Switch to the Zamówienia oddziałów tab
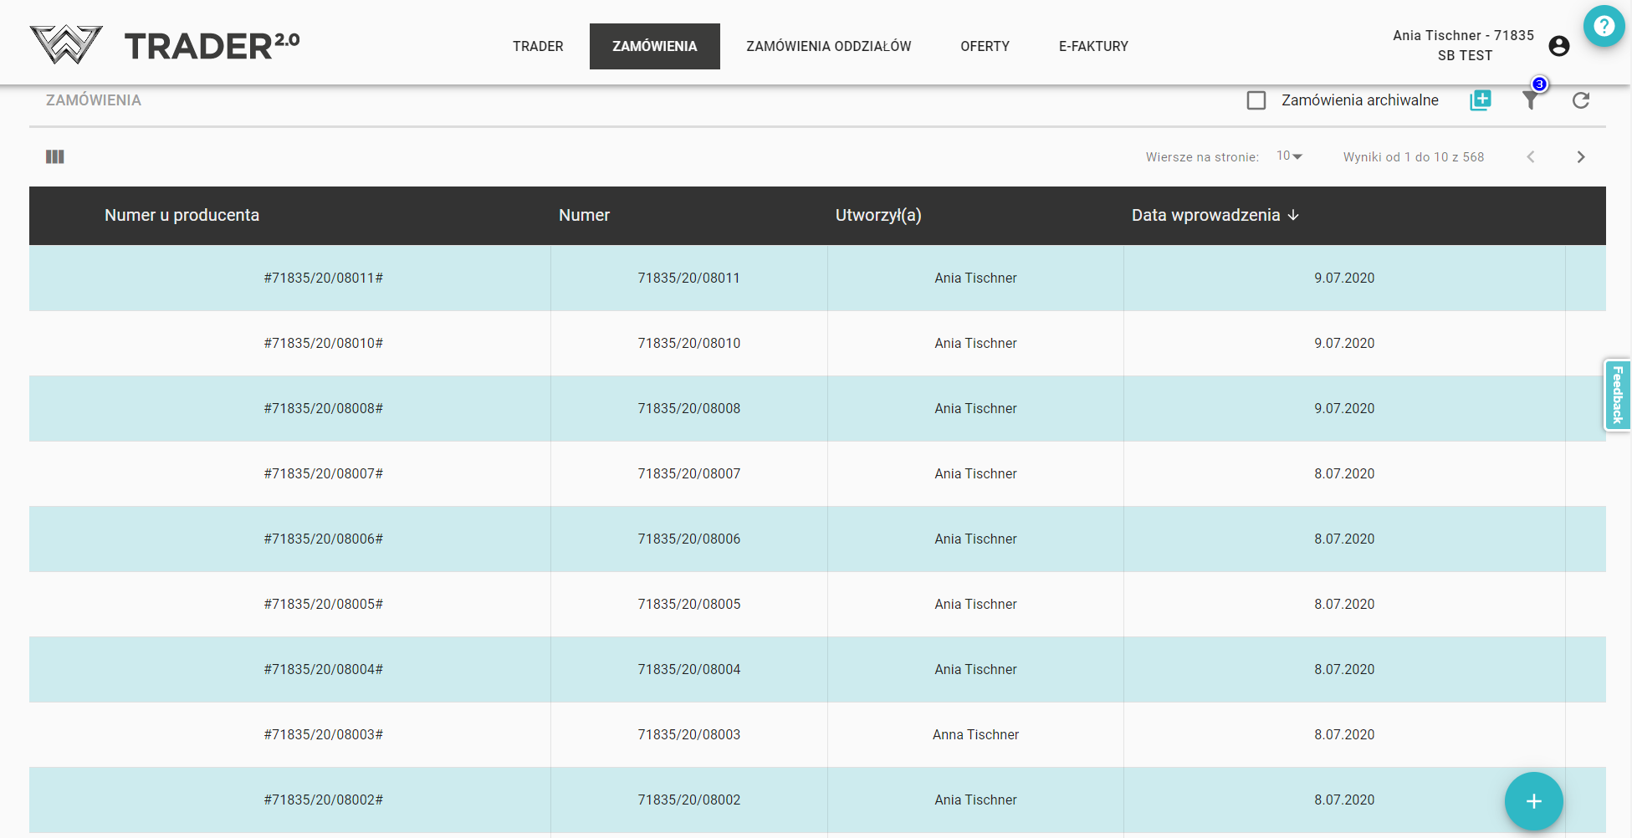Image resolution: width=1632 pixels, height=838 pixels. (x=828, y=47)
